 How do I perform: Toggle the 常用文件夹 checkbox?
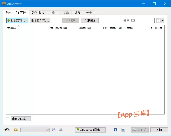[x=7, y=119]
